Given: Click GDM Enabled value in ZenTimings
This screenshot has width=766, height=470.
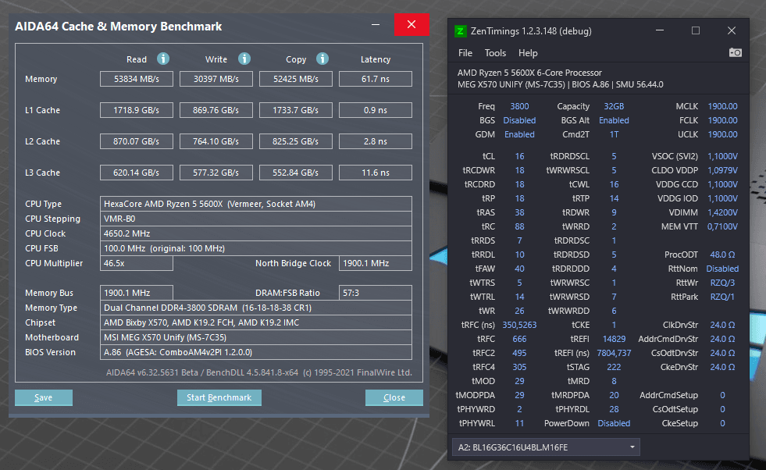Looking at the screenshot, I should click(x=519, y=134).
